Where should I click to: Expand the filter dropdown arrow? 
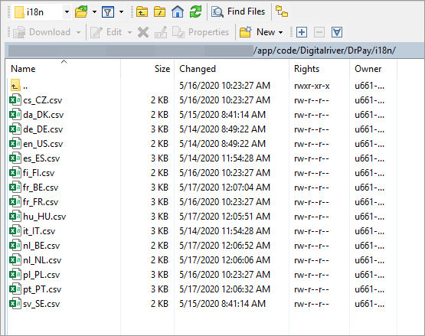[x=122, y=12]
